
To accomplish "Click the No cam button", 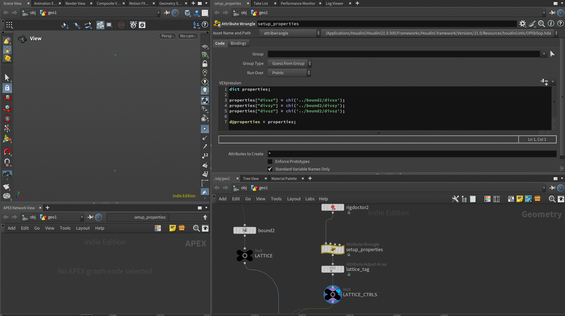I will (x=188, y=36).
